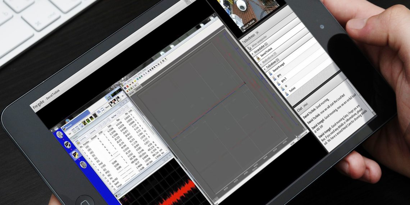Click the third round icon in the blue sidebar

click(74, 155)
